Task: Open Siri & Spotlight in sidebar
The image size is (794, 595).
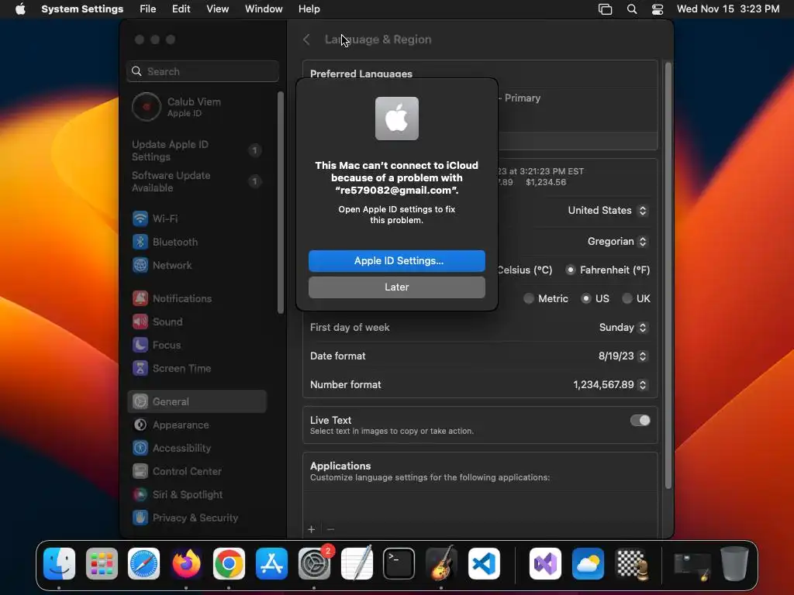Action: (x=196, y=495)
